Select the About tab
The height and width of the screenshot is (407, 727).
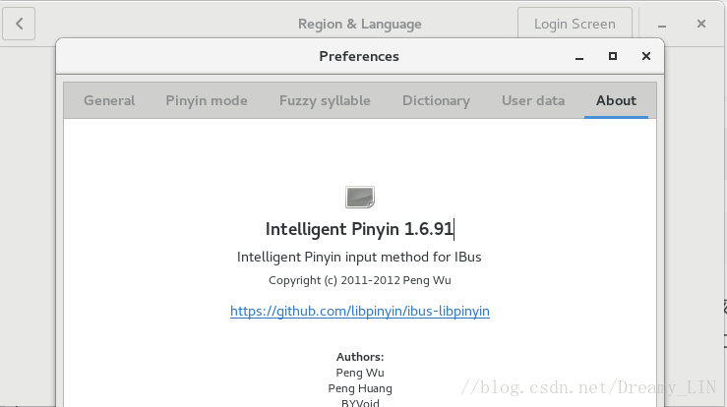[616, 100]
